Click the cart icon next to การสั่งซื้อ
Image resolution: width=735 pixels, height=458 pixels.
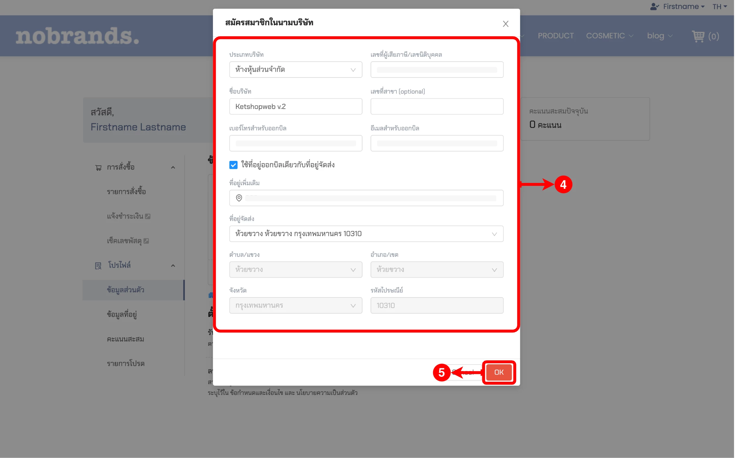click(x=98, y=167)
